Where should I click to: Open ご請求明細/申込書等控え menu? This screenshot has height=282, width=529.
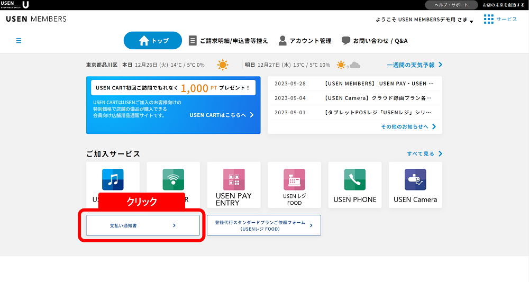229,41
